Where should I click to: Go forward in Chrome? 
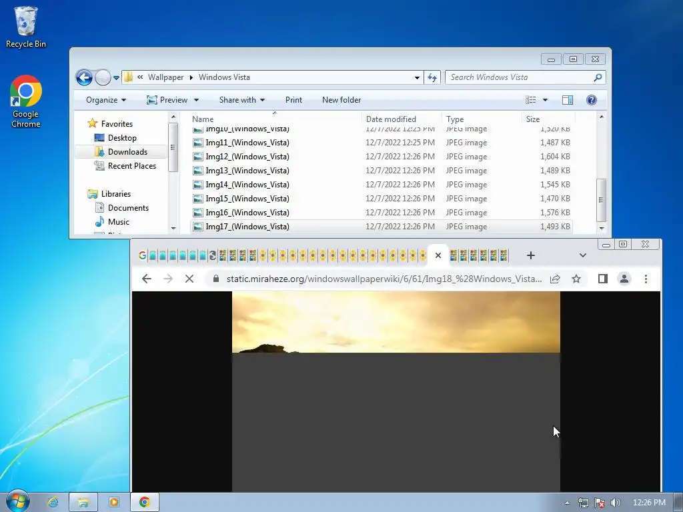pyautogui.click(x=168, y=279)
